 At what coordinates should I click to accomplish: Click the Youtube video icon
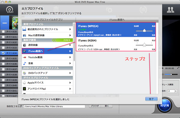tap(25, 57)
